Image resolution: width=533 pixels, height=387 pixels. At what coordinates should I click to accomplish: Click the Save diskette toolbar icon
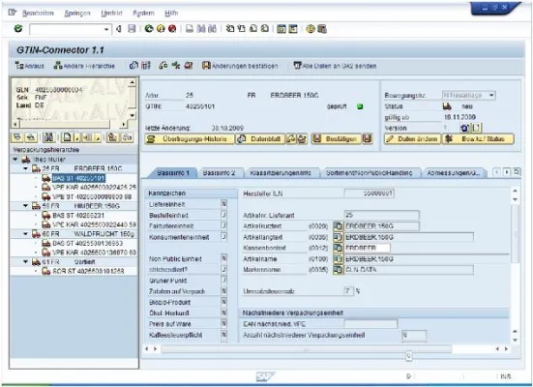[132, 29]
